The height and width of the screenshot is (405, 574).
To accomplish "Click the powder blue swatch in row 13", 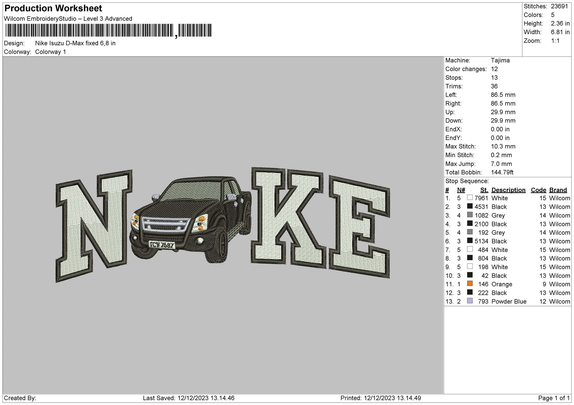I will [470, 301].
